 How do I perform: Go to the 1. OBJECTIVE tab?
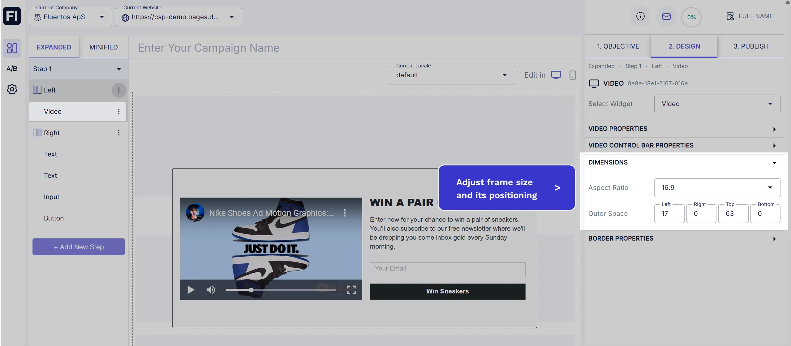[618, 46]
